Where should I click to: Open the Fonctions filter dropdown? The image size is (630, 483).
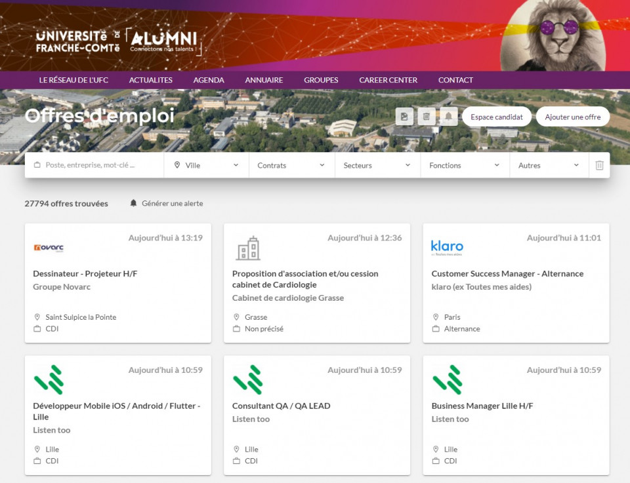(x=465, y=165)
